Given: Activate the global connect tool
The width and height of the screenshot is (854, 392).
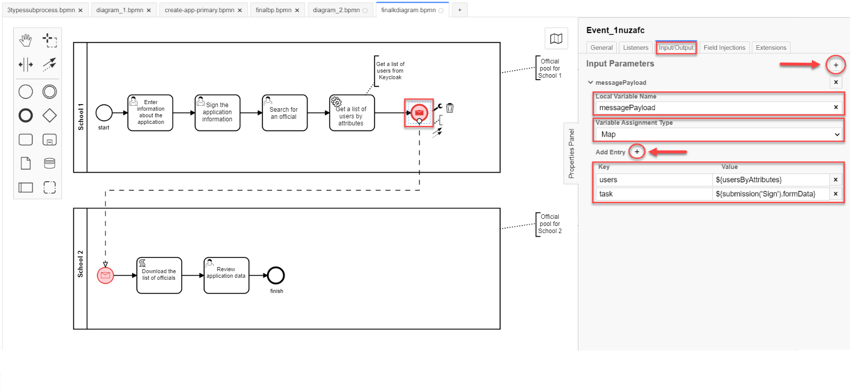Looking at the screenshot, I should point(50,64).
